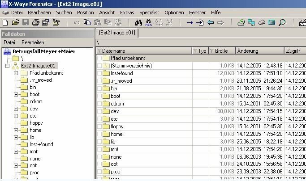Open the Specialist menu

(x=149, y=13)
